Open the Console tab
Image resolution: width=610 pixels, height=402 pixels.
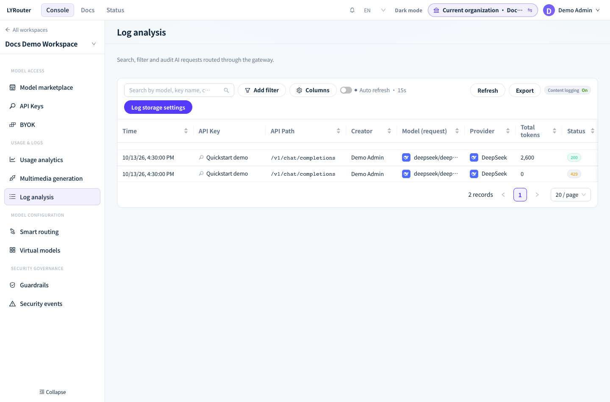pyautogui.click(x=58, y=10)
